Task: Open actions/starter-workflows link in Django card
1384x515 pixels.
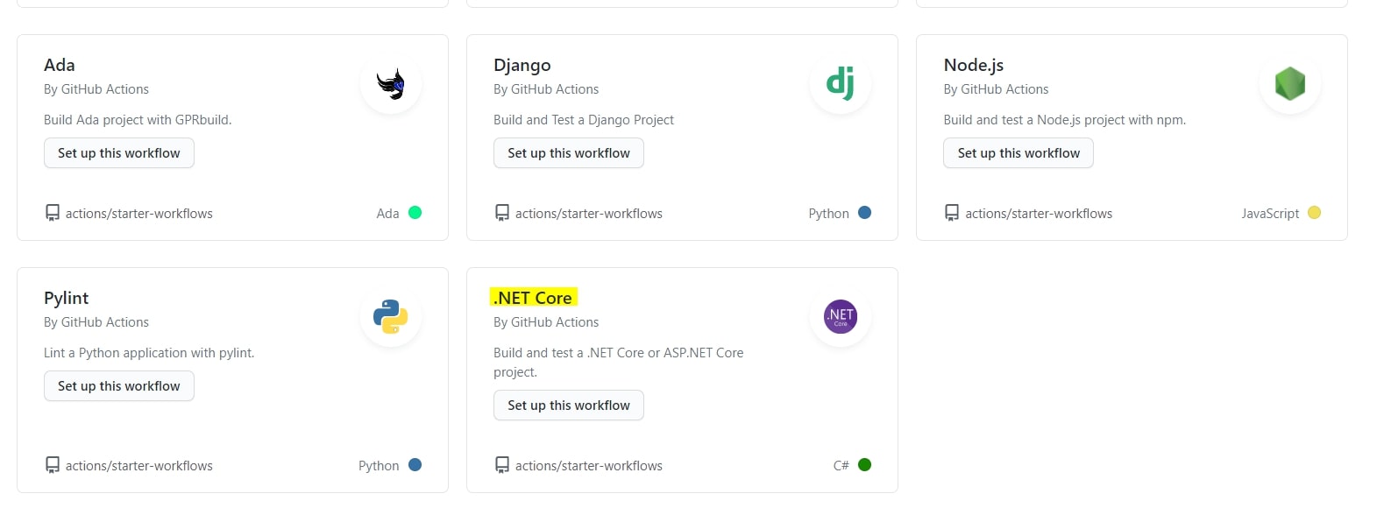Action: coord(589,214)
